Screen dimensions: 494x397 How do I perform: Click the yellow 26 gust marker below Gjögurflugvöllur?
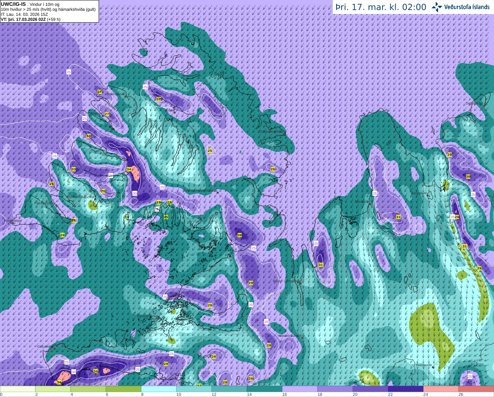pos(272,169)
